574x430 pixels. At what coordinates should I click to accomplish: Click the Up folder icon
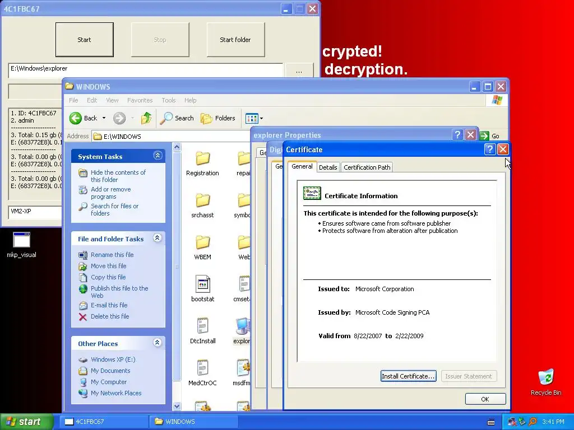pyautogui.click(x=146, y=118)
